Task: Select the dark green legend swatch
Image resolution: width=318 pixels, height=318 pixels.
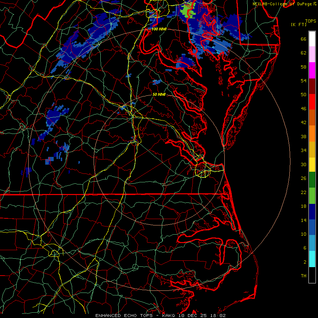Action: coord(312,180)
